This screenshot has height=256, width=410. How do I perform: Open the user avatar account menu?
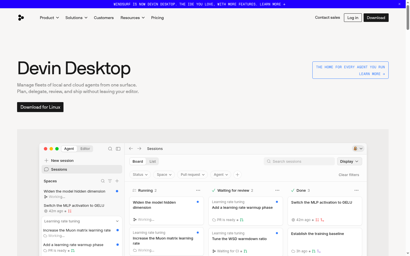[358, 148]
